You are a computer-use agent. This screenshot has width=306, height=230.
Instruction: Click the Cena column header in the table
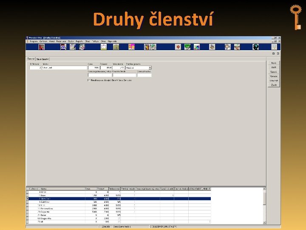[91, 189]
